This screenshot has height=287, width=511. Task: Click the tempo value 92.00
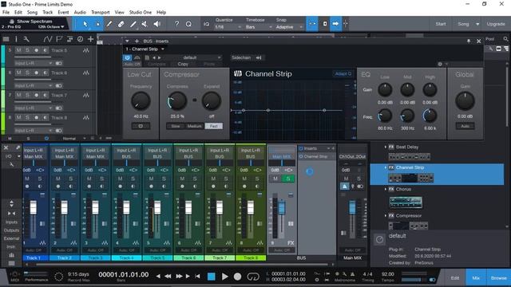(387, 274)
